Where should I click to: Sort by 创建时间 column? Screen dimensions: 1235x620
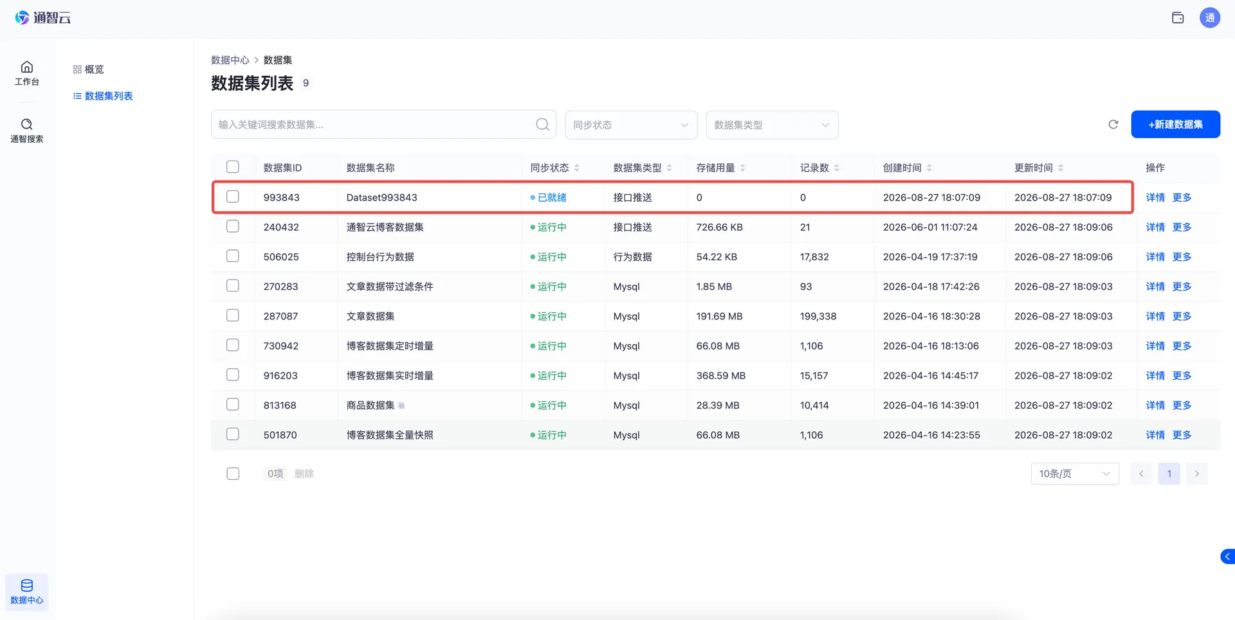(929, 168)
